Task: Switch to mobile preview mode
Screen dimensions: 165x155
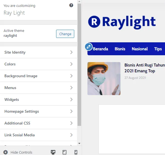Action: tap(76, 152)
